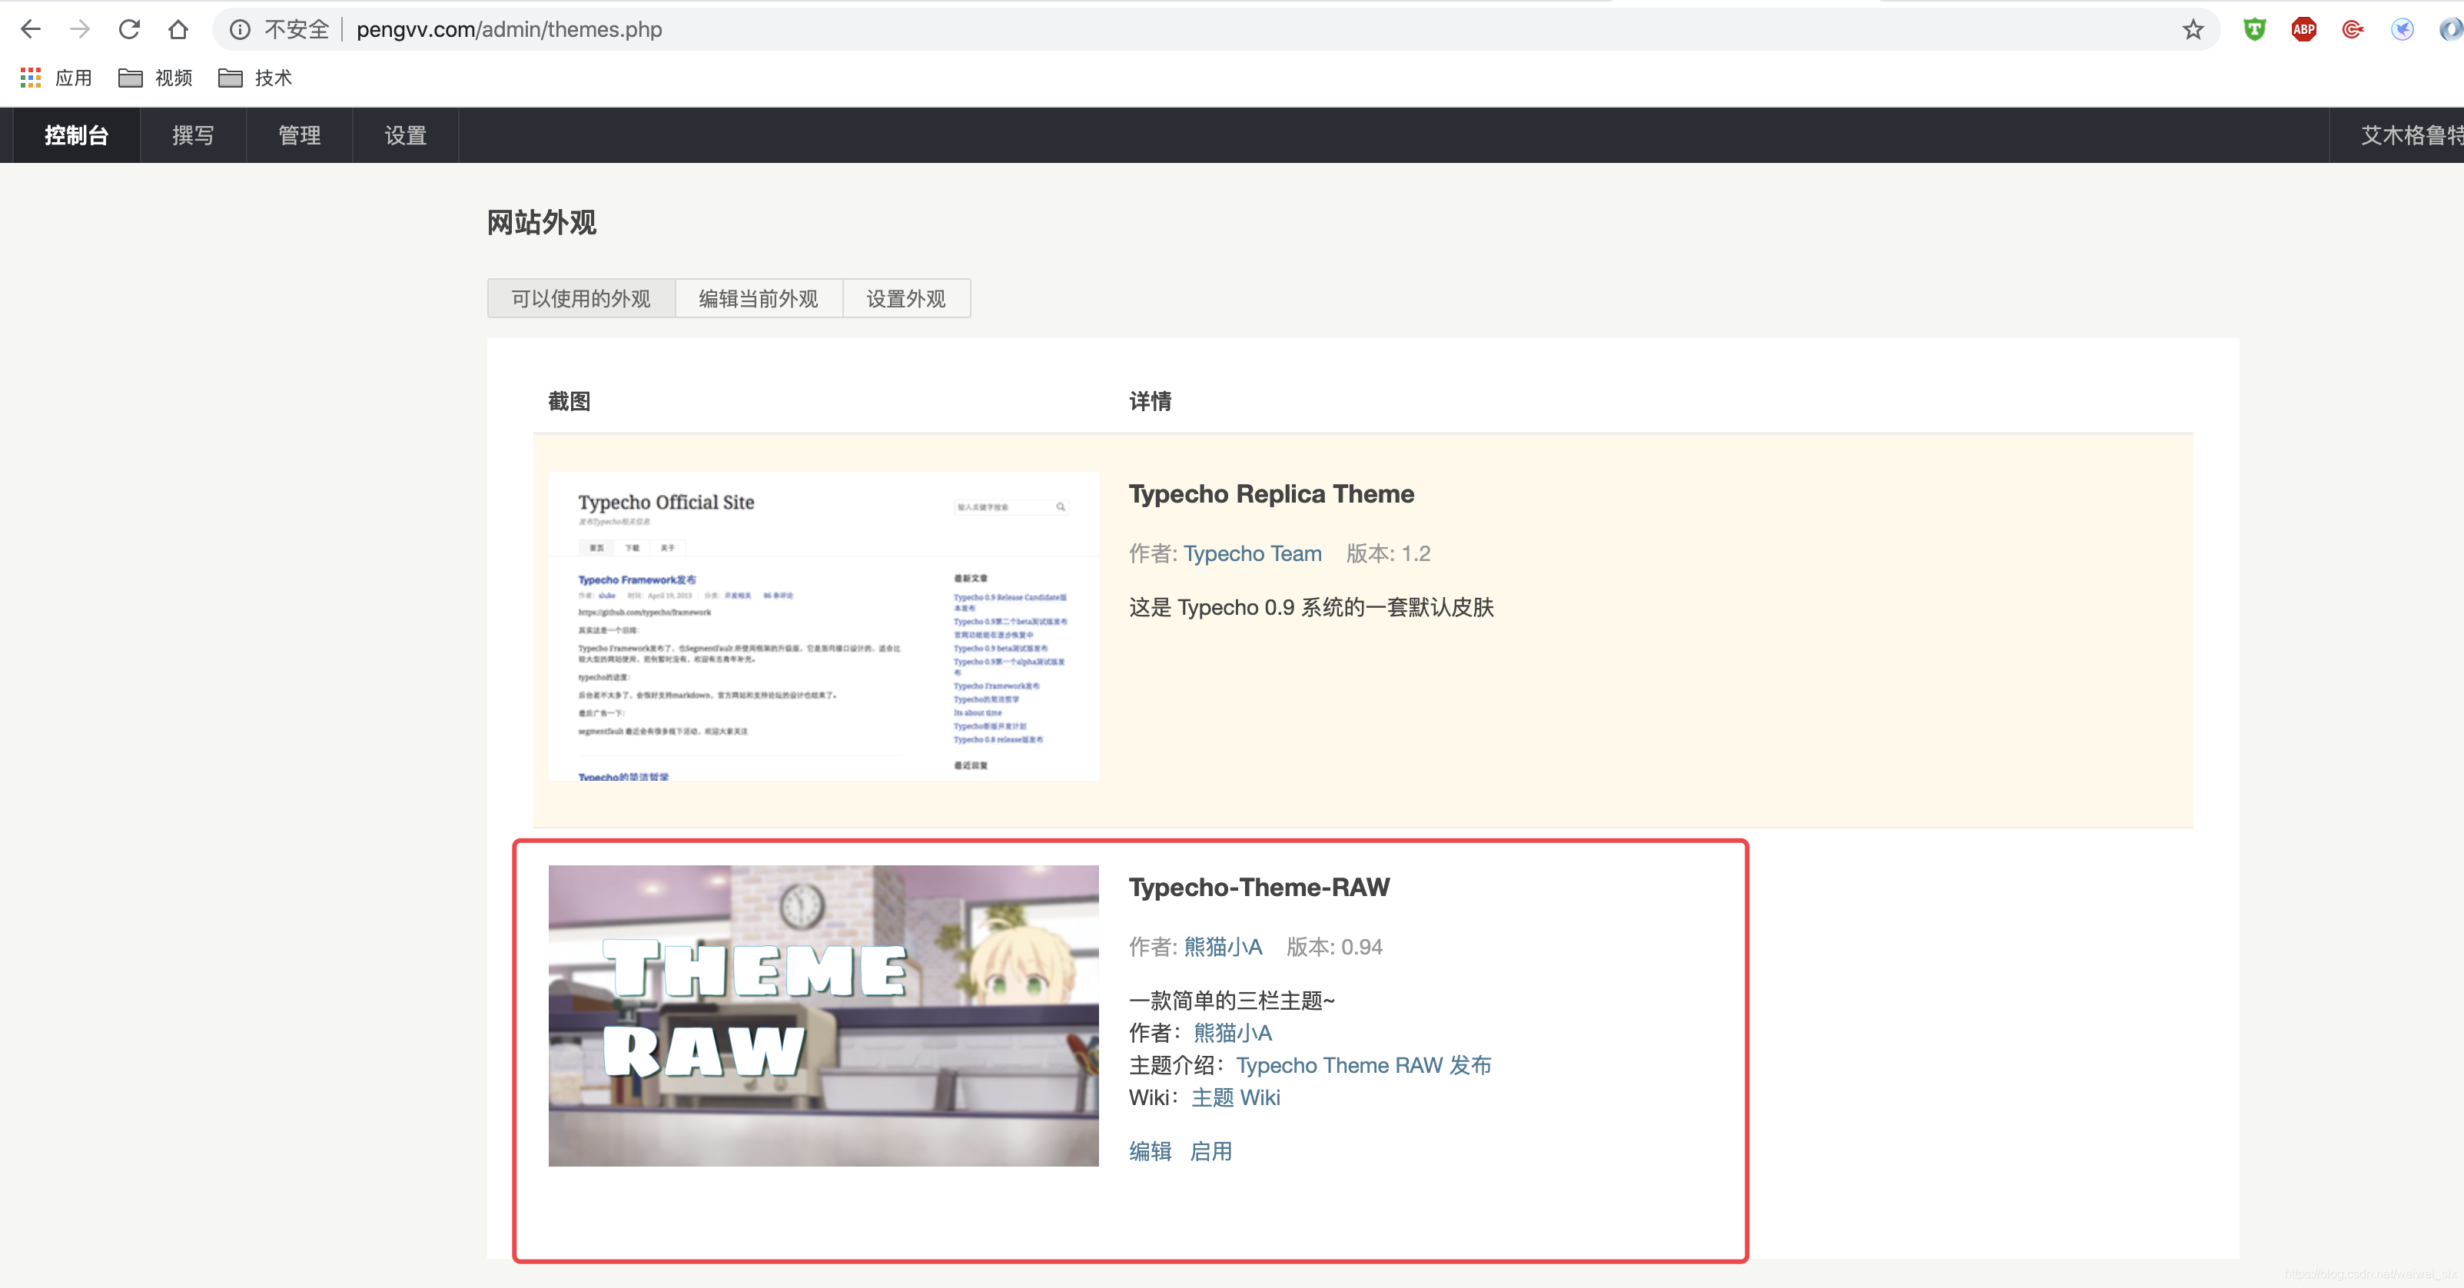This screenshot has height=1288, width=2464.
Task: Reload the current page
Action: click(x=129, y=30)
